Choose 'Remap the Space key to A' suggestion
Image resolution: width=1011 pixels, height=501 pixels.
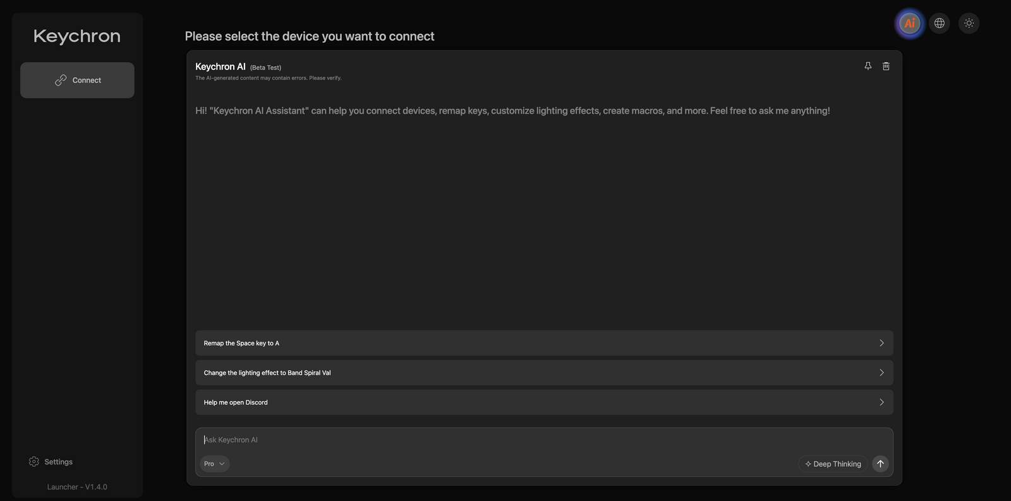(x=544, y=343)
